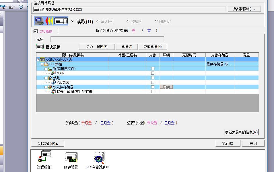
Task: Click the PC-to-PLC transfer direction graphic
Action: click(51, 21)
